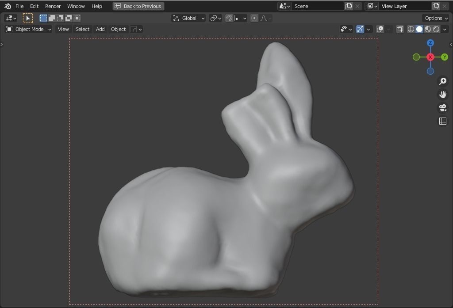
Task: Choose Subtract existing selection mode
Action: (x=60, y=18)
